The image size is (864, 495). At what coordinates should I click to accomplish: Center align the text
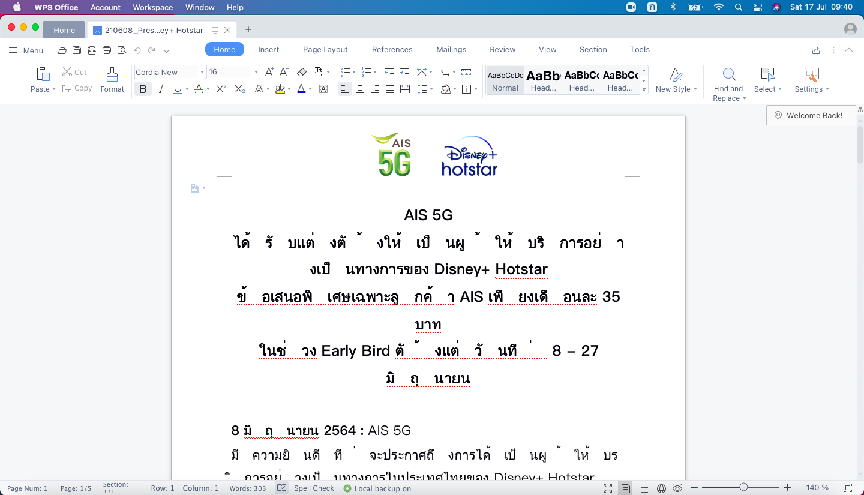(x=360, y=89)
